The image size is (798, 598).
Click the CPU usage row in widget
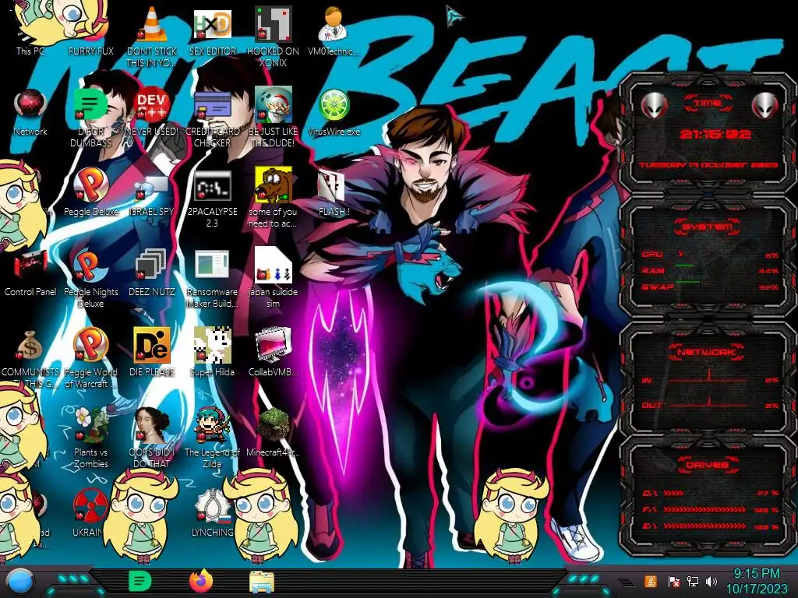[711, 255]
